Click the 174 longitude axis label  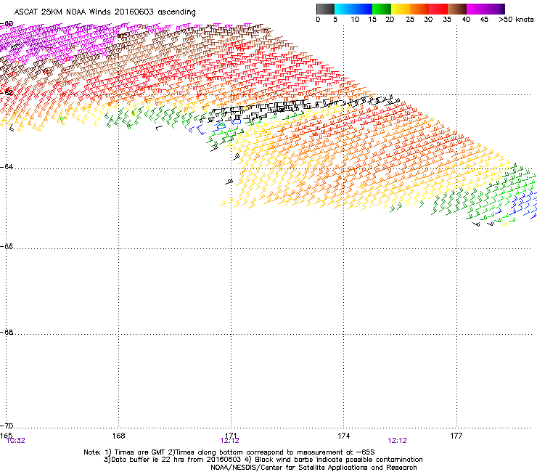click(343, 436)
